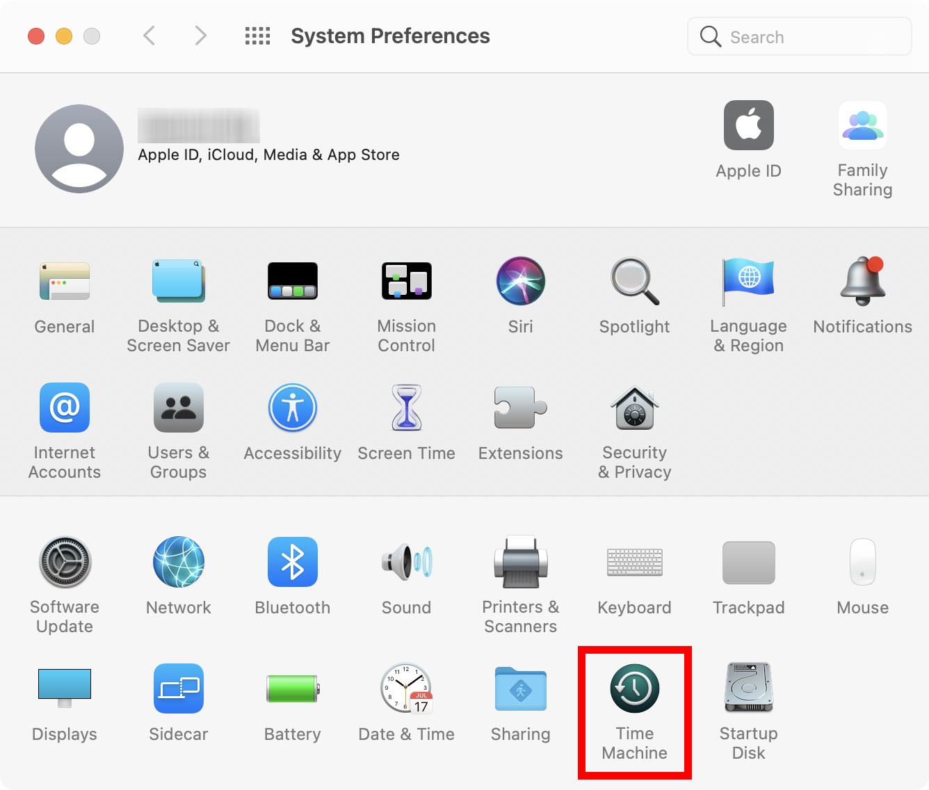Open Sound preferences
Screen dimensions: 929x790
tap(406, 562)
